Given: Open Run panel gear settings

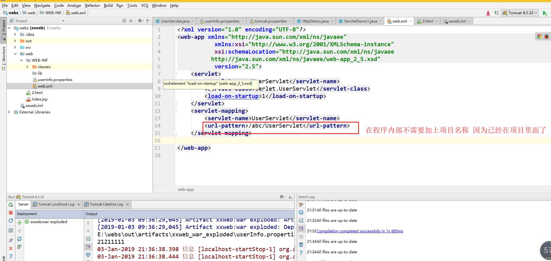Looking at the screenshot, I should 283,197.
